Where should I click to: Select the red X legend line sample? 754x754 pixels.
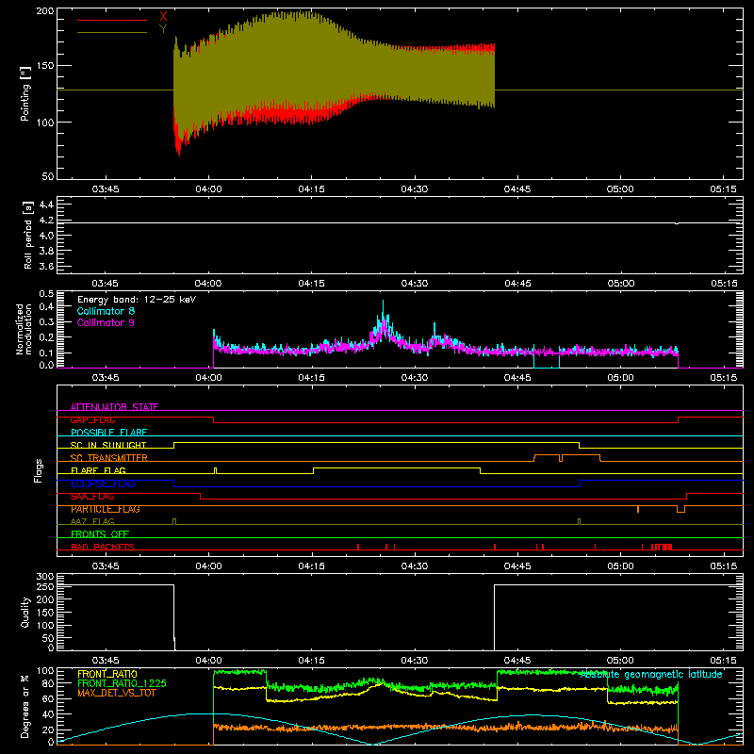pos(112,20)
